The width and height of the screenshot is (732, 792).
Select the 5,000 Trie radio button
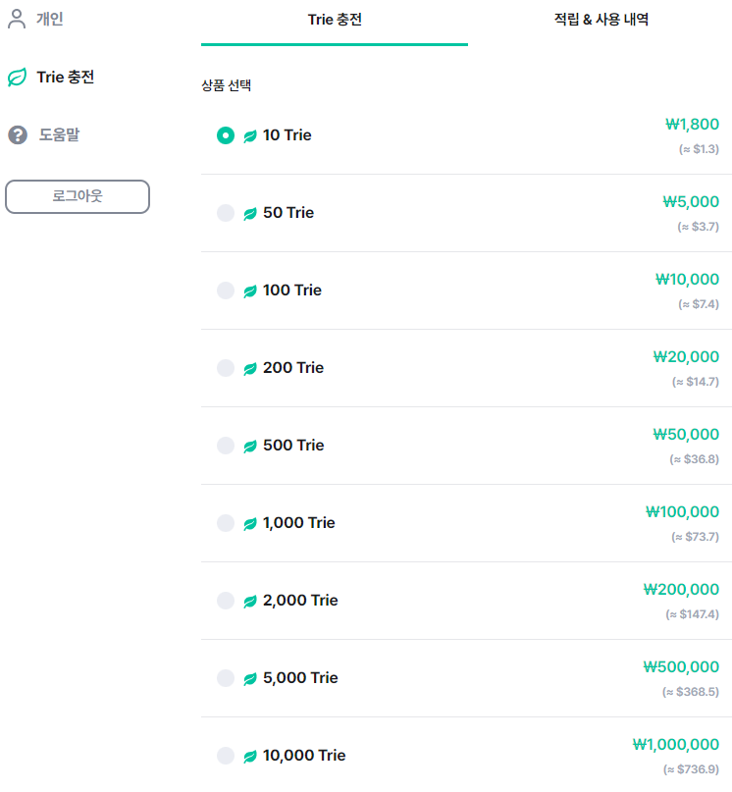coord(226,678)
